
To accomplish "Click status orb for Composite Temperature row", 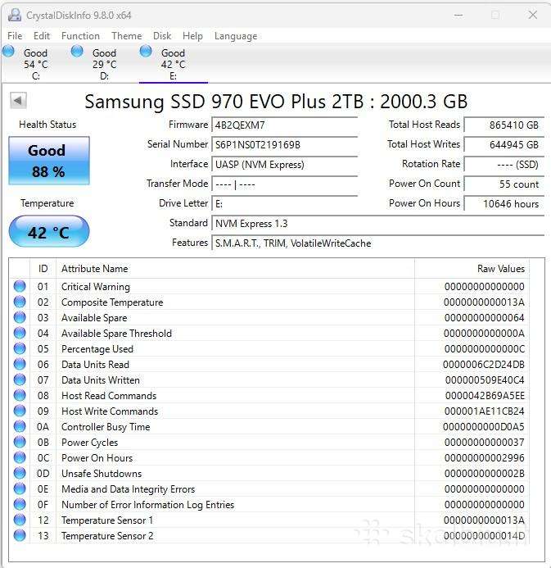I will (20, 302).
